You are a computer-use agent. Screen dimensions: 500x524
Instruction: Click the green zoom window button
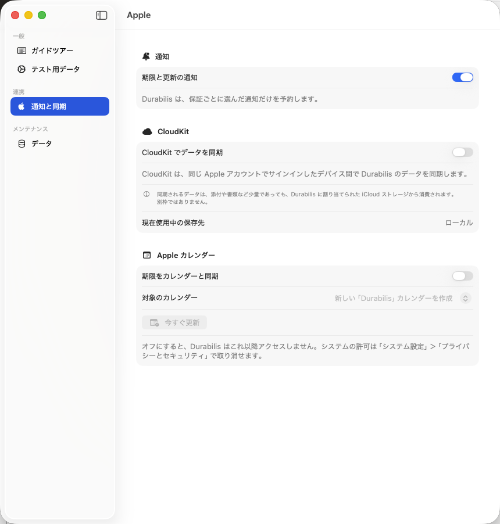click(x=42, y=15)
